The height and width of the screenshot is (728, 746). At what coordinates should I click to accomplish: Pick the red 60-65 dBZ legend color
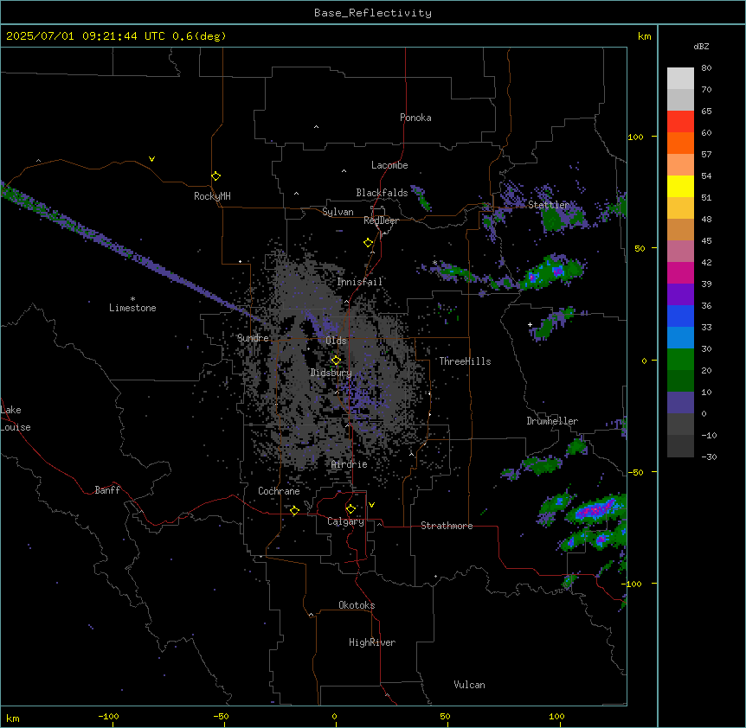tap(680, 121)
